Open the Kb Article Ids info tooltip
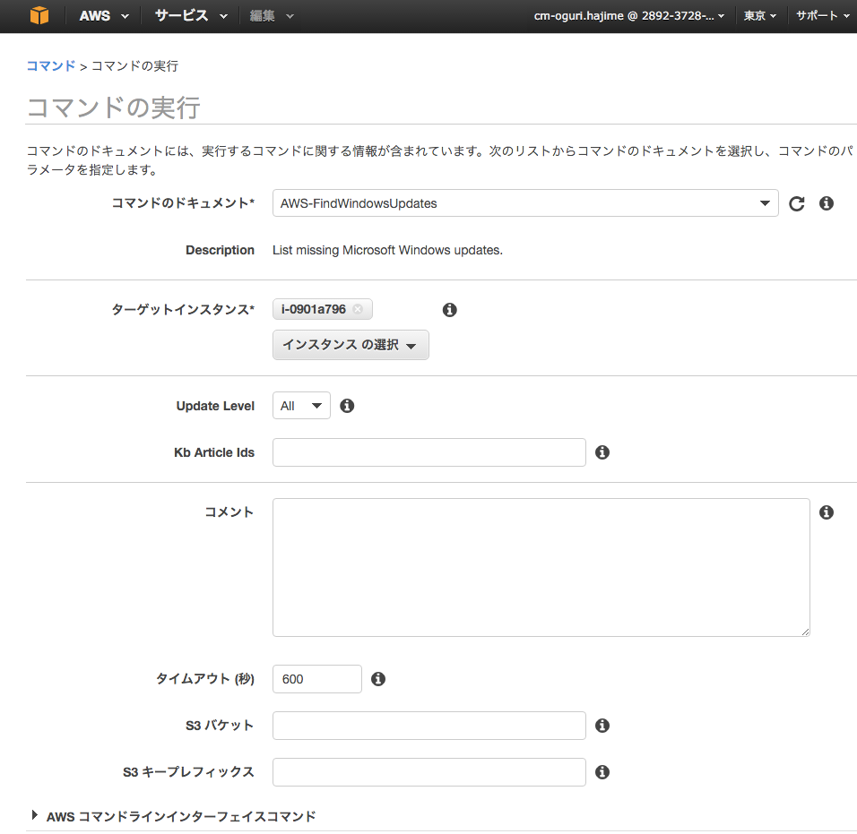The height and width of the screenshot is (834, 857). (x=602, y=452)
